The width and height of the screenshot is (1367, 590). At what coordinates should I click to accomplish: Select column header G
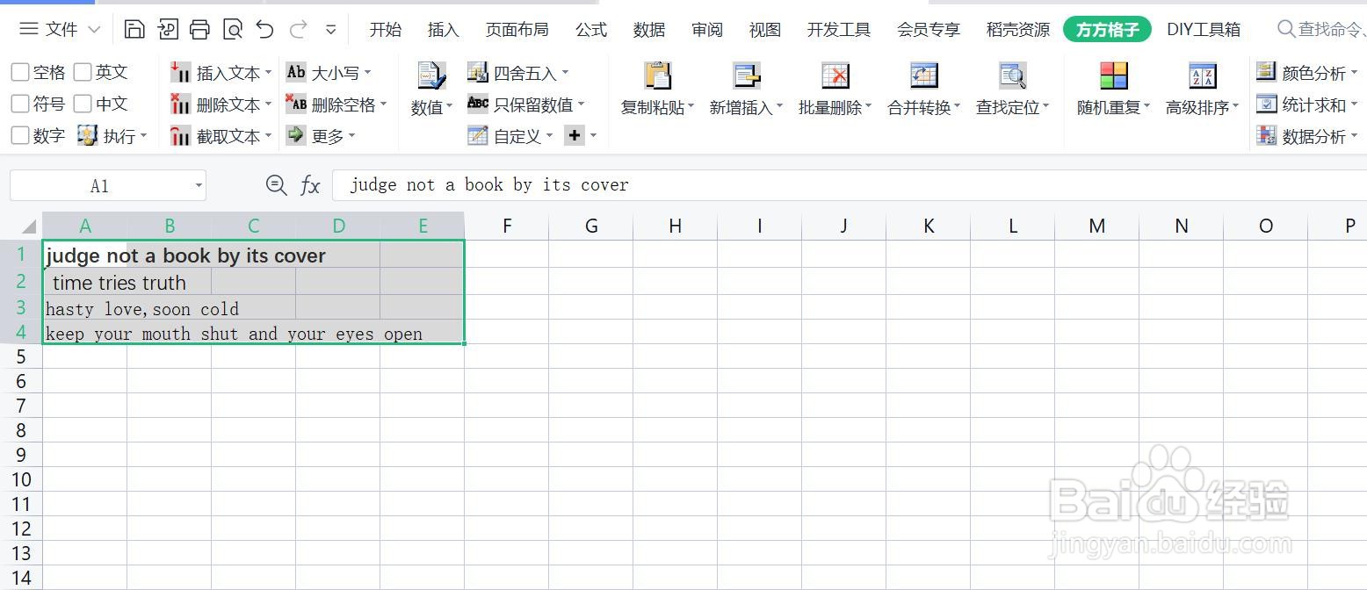[591, 226]
